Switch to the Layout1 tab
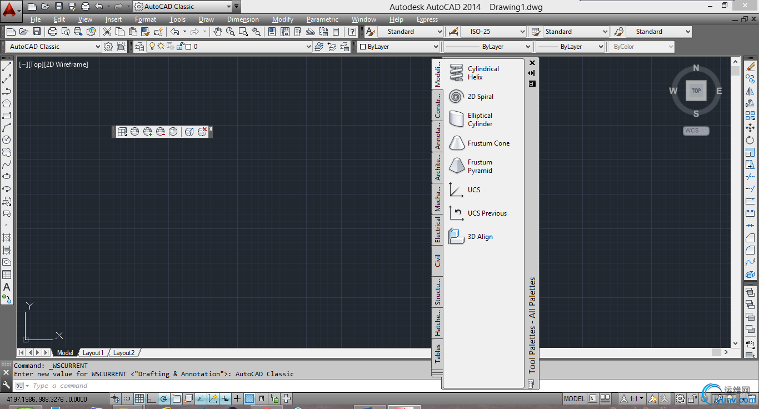The image size is (759, 409). [x=93, y=353]
